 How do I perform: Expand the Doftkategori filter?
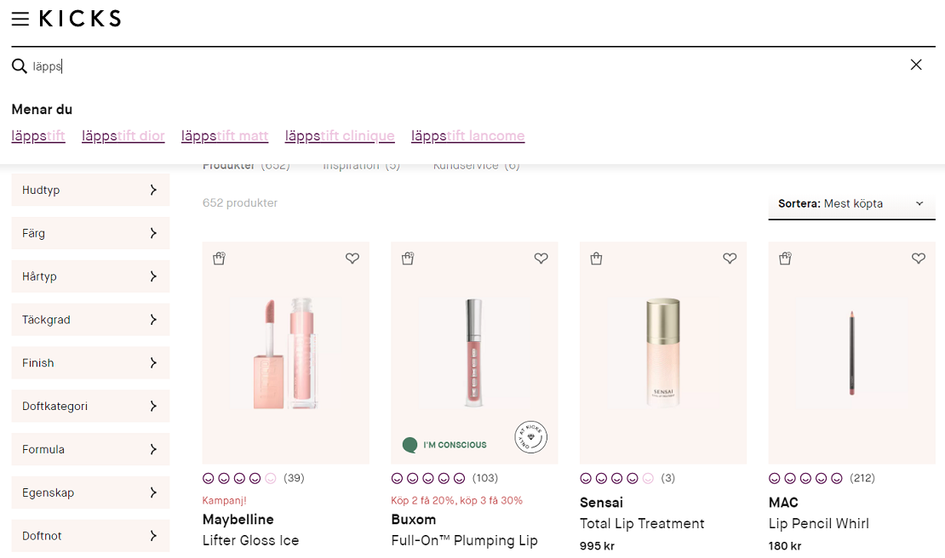tap(90, 407)
